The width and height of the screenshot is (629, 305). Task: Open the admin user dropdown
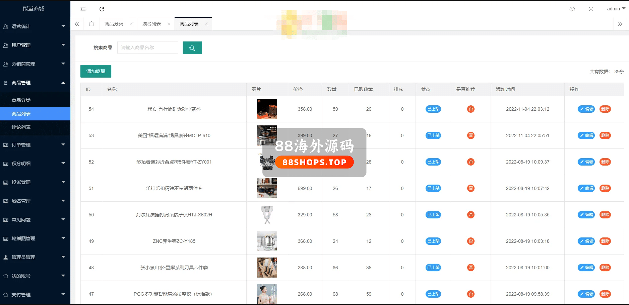[616, 9]
